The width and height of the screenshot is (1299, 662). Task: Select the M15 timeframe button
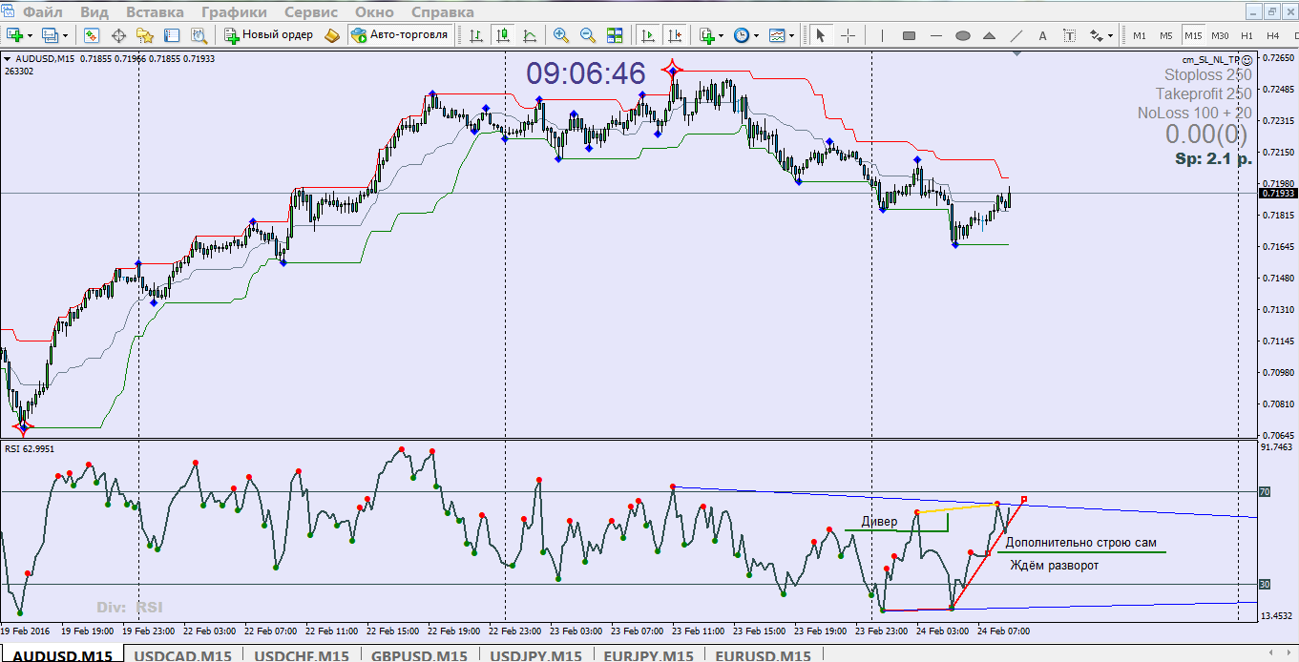(x=1193, y=35)
